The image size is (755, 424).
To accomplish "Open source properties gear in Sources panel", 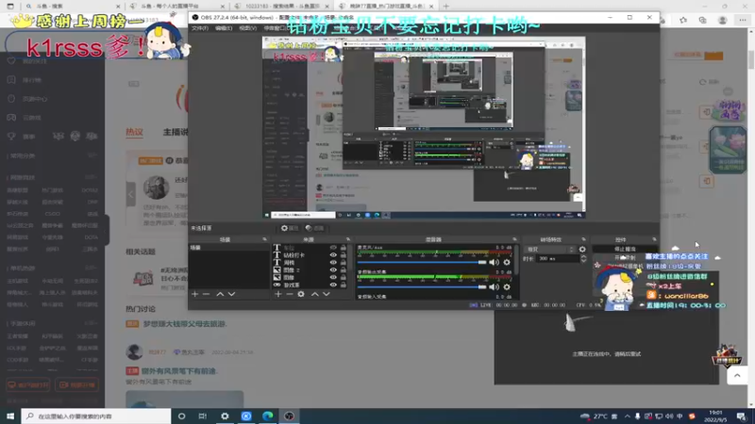I will click(x=301, y=294).
